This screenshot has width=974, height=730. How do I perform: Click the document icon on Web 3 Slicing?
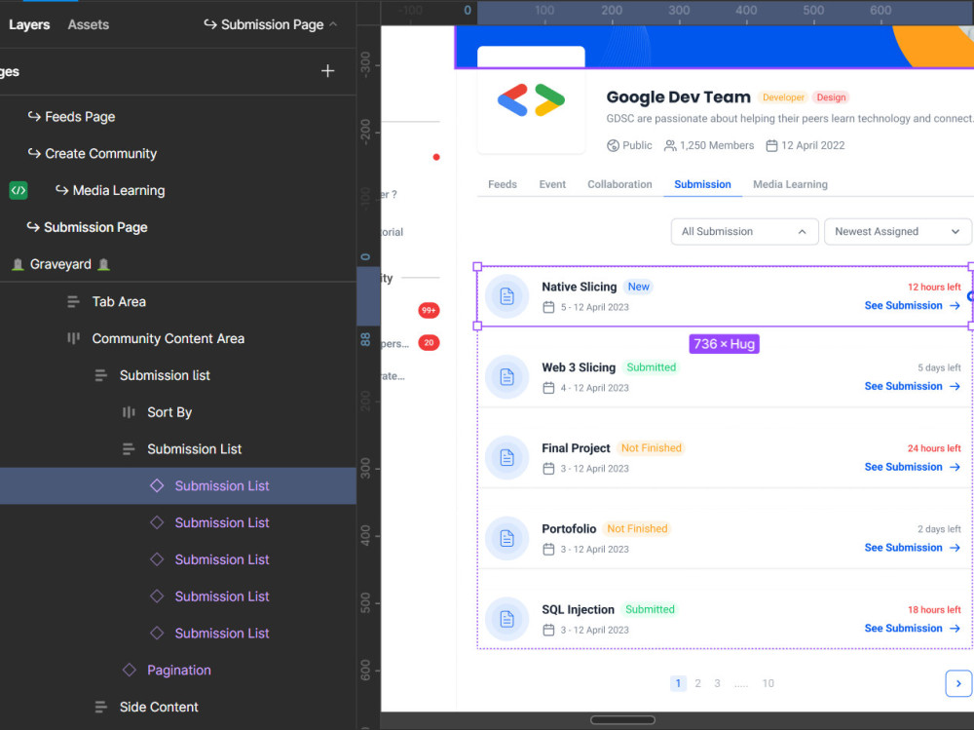tap(506, 377)
